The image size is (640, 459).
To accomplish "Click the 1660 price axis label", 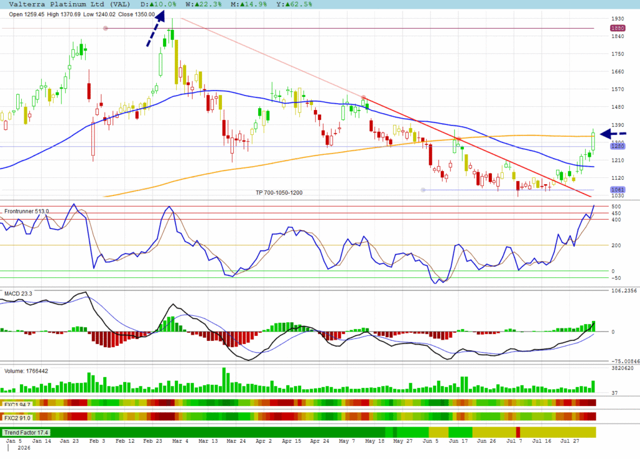I will point(617,72).
